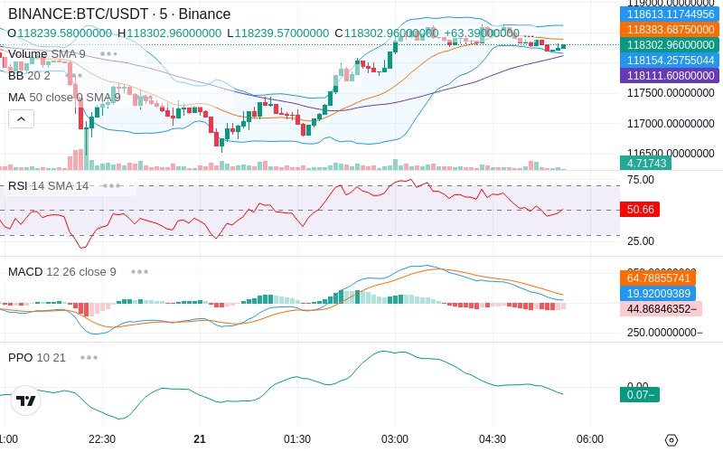Click the 118302.96 current price label
This screenshot has width=723, height=452.
pyautogui.click(x=670, y=44)
